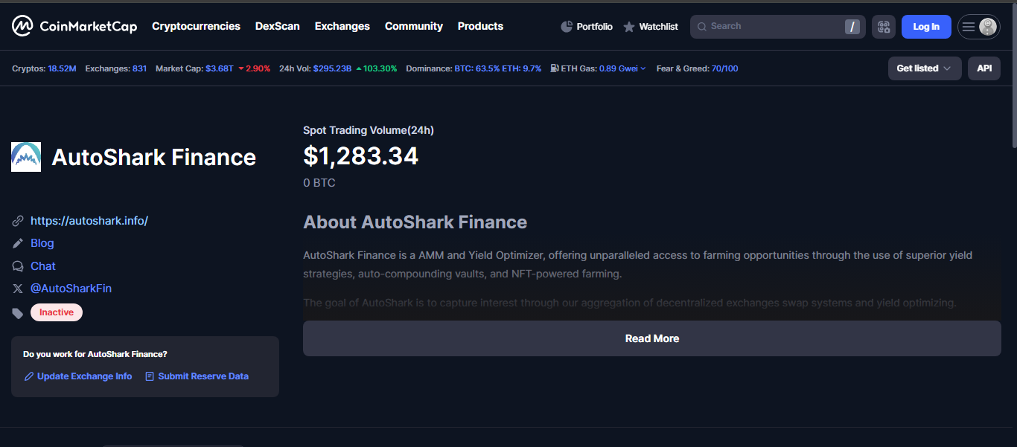
Task: Click the slash shortcut badge in search
Action: (x=852, y=27)
